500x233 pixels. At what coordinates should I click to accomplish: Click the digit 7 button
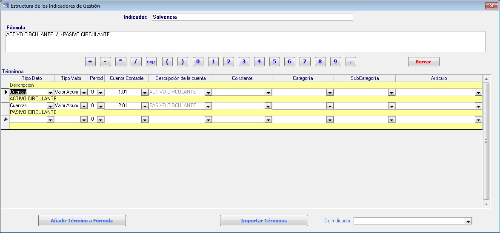click(x=305, y=62)
